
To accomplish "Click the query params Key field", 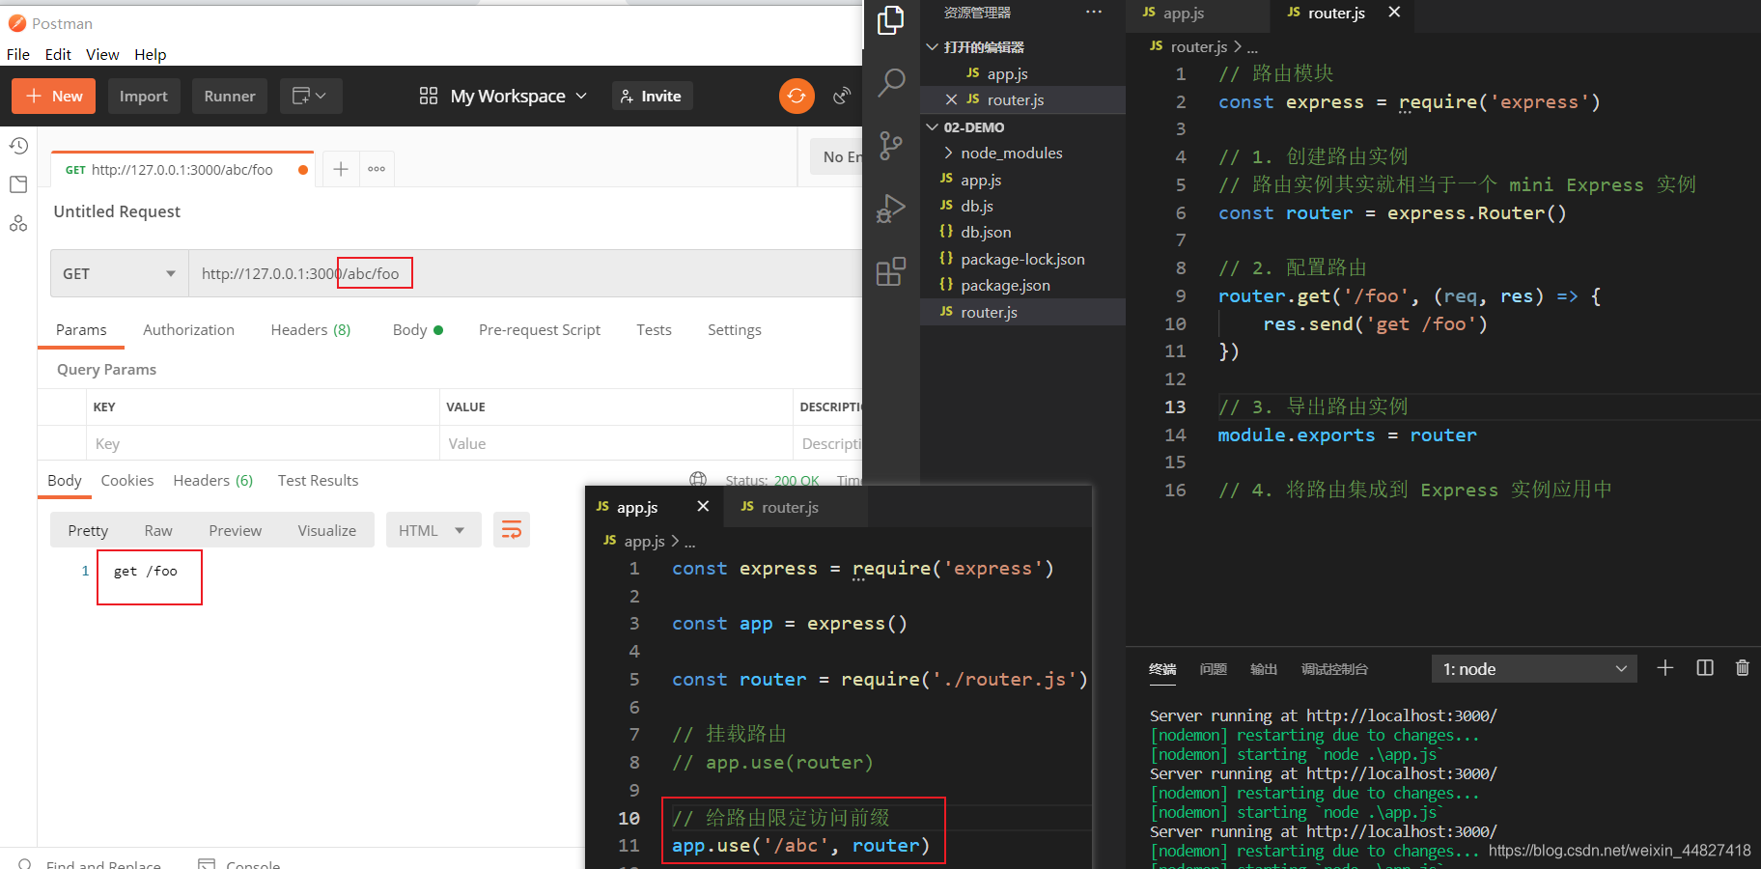I will pos(263,443).
